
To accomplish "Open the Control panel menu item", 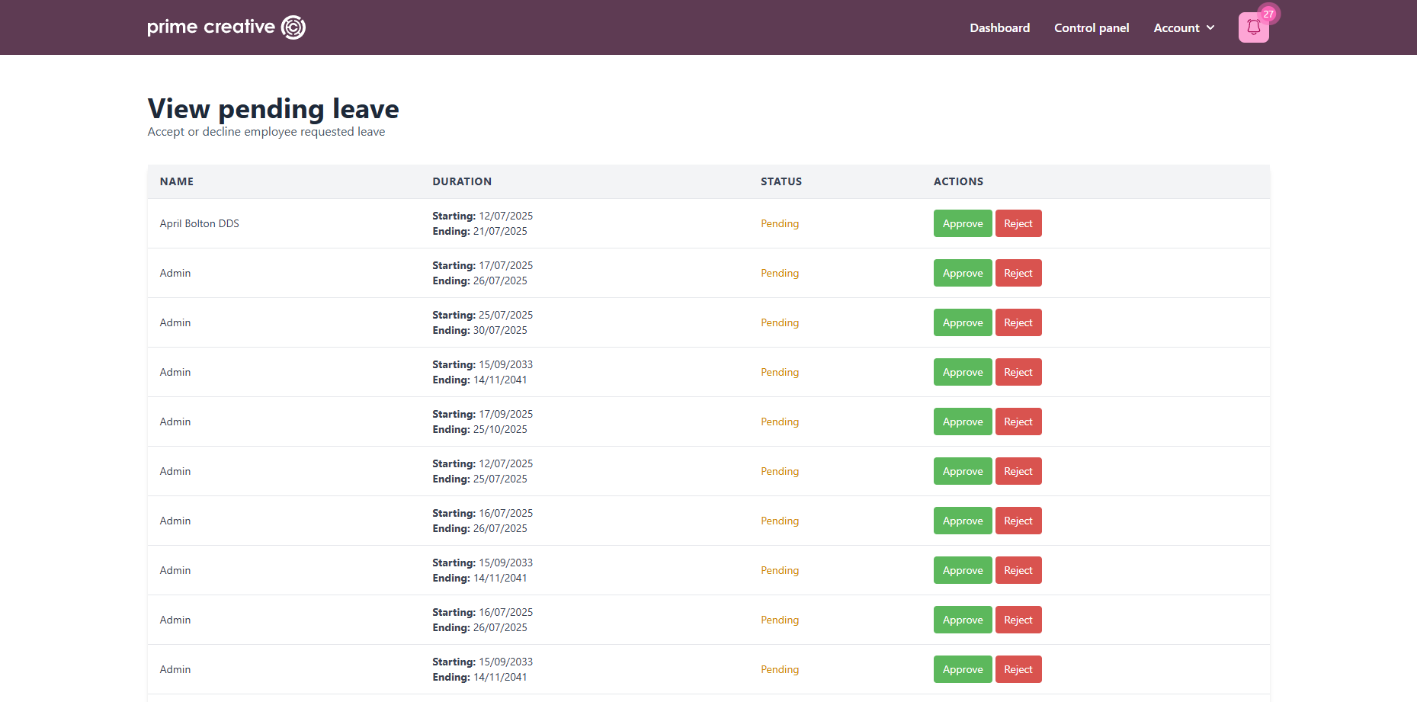I will [x=1091, y=28].
